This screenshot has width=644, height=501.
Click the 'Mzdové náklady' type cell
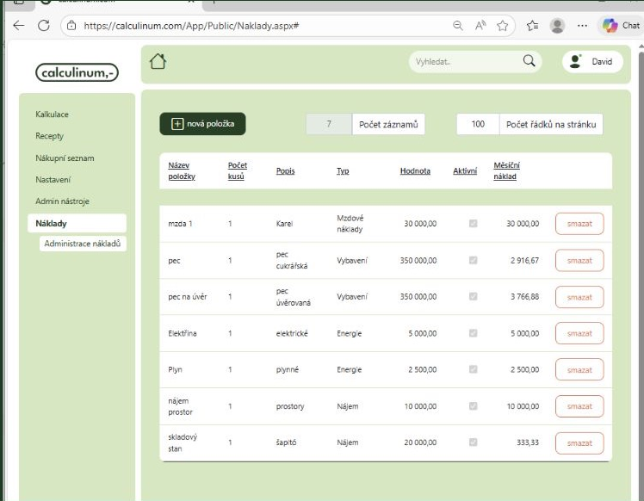tap(350, 224)
